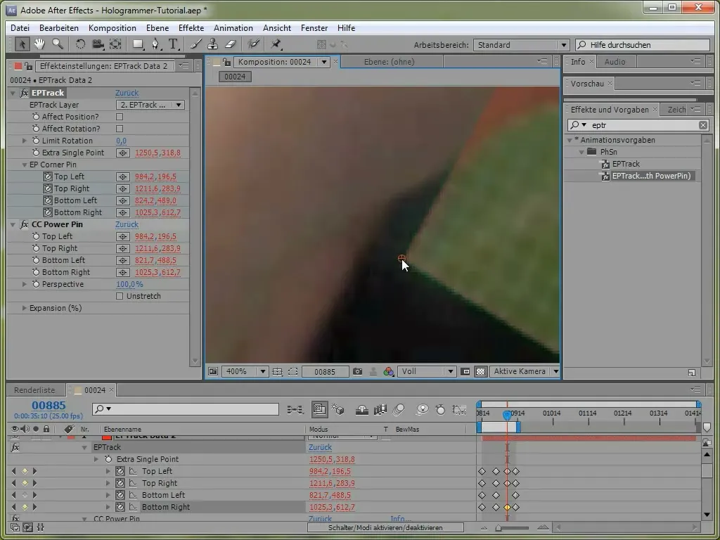Viewport: 720px width, 540px height.
Task: Toggle the region of interest button
Action: click(465, 371)
